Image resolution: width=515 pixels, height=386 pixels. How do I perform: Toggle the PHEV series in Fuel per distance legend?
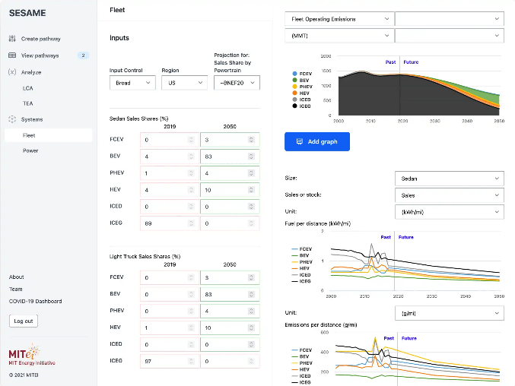(x=306, y=261)
